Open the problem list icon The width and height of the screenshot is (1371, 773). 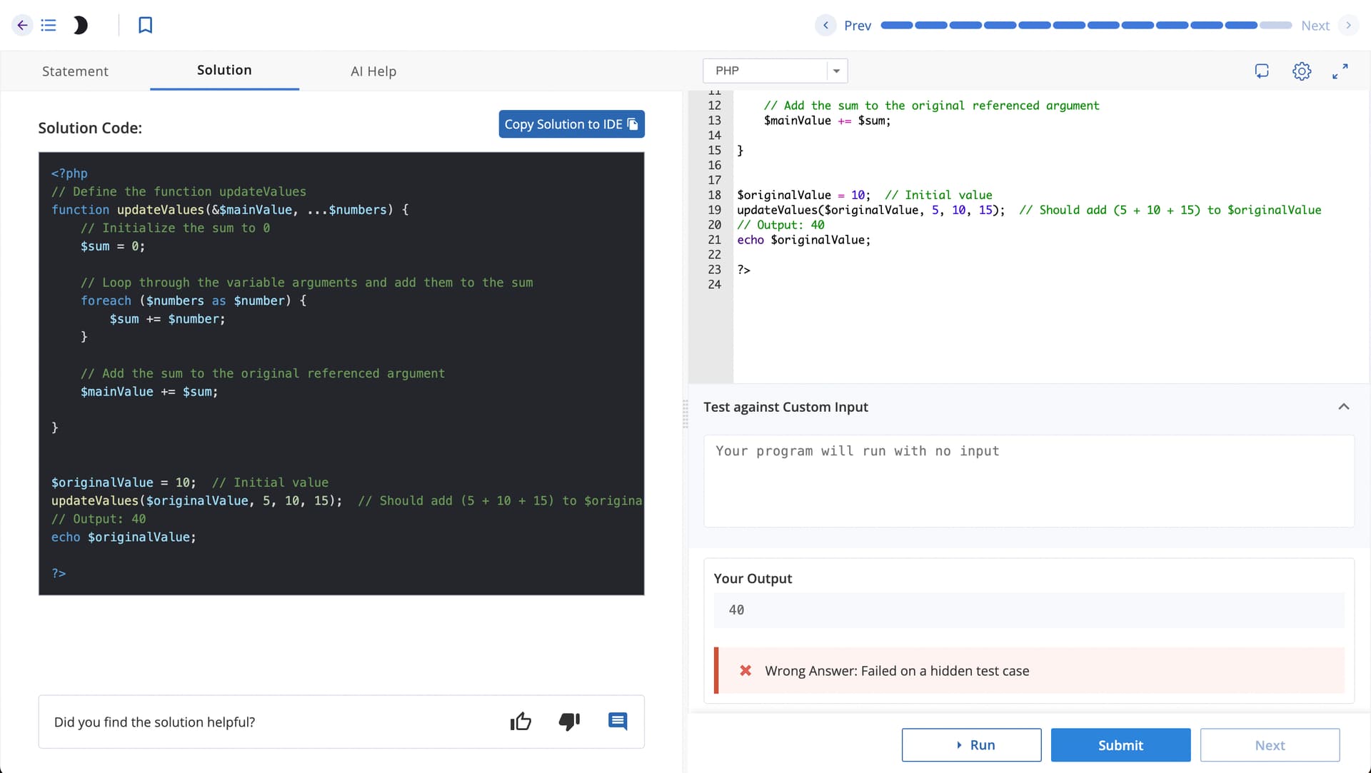point(49,26)
